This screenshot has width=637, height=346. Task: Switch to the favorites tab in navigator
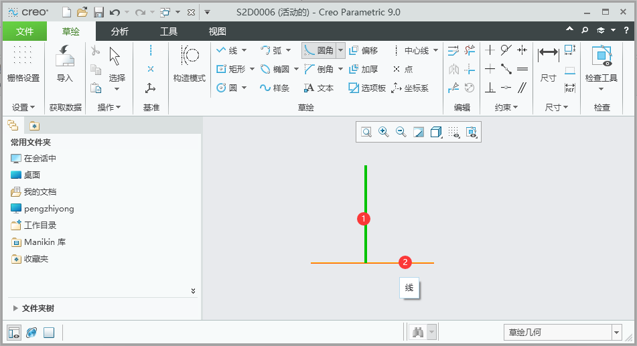35,126
